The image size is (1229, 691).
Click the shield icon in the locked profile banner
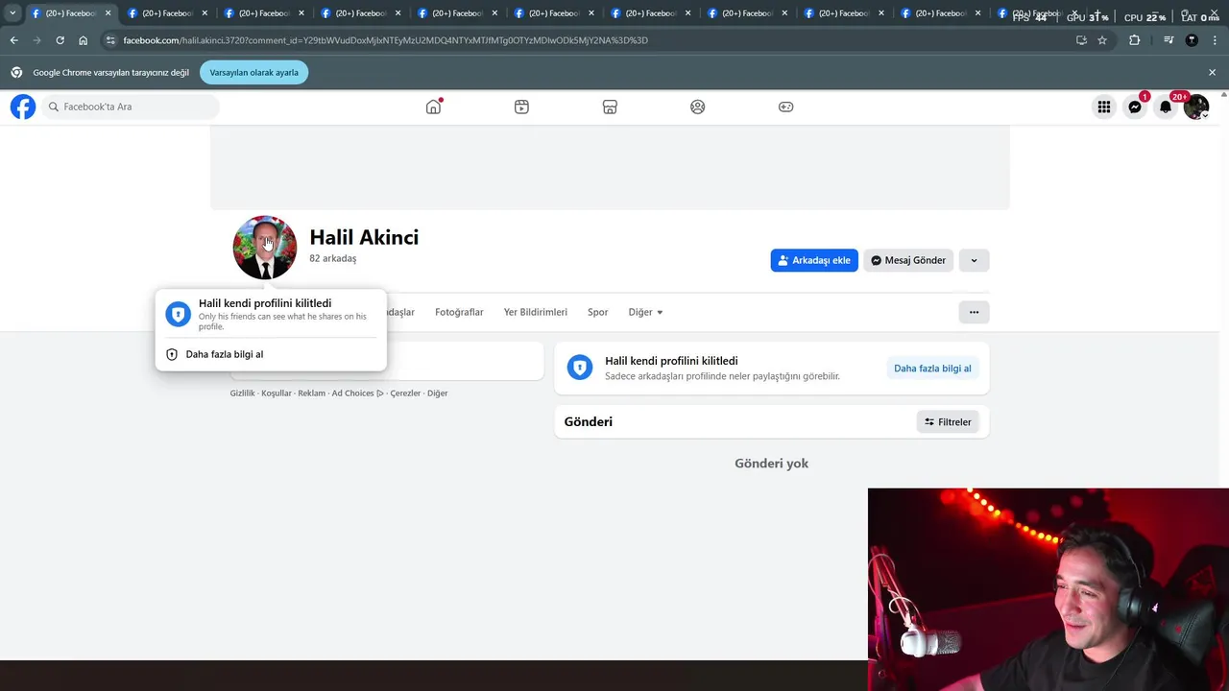pos(580,368)
